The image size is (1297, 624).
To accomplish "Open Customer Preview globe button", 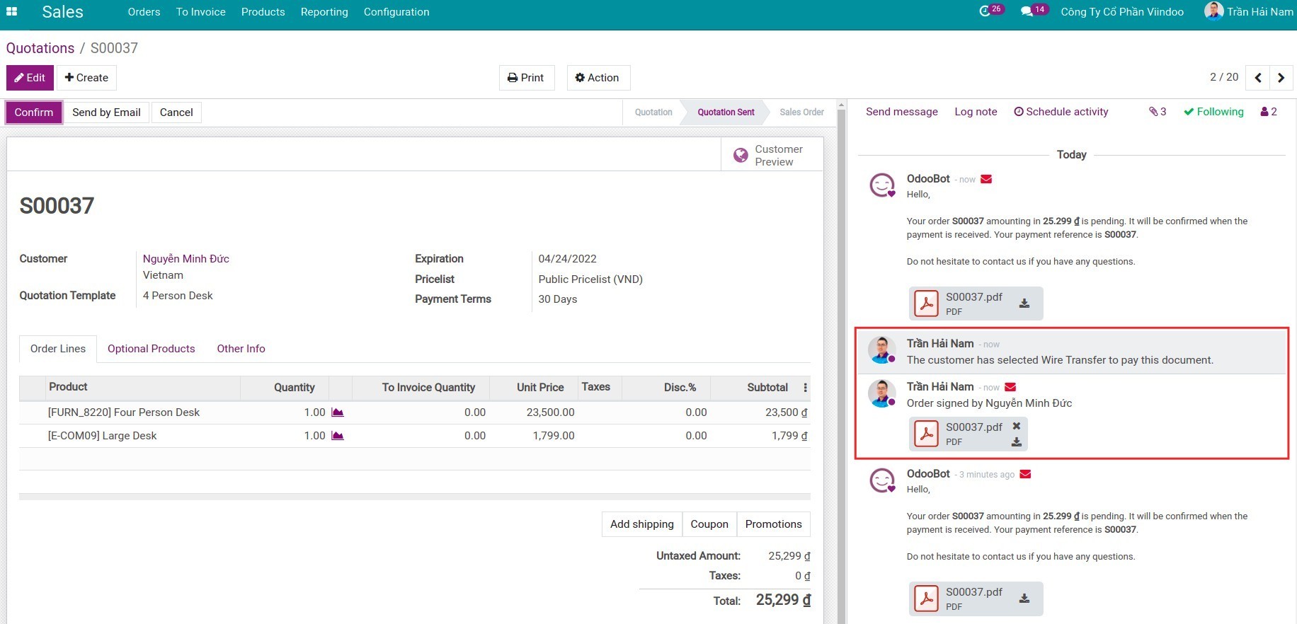I will (772, 155).
